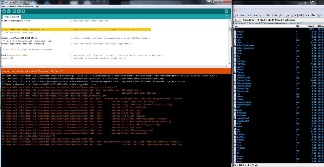Select the File cpp file
This screenshot has width=324, height=167.
[278, 94]
